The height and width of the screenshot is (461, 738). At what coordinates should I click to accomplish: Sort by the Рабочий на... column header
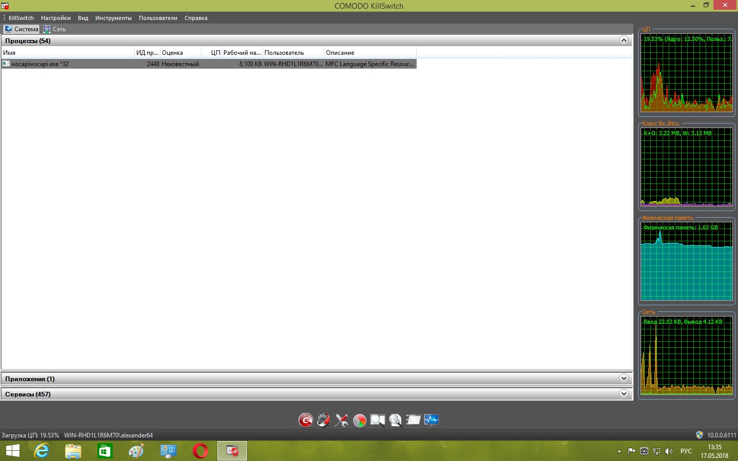242,52
